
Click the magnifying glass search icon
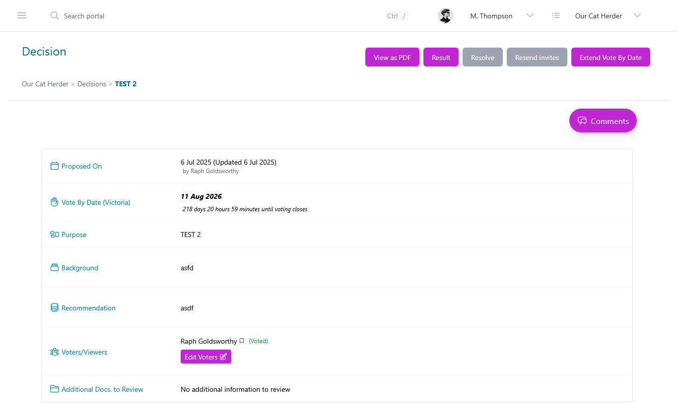click(54, 15)
